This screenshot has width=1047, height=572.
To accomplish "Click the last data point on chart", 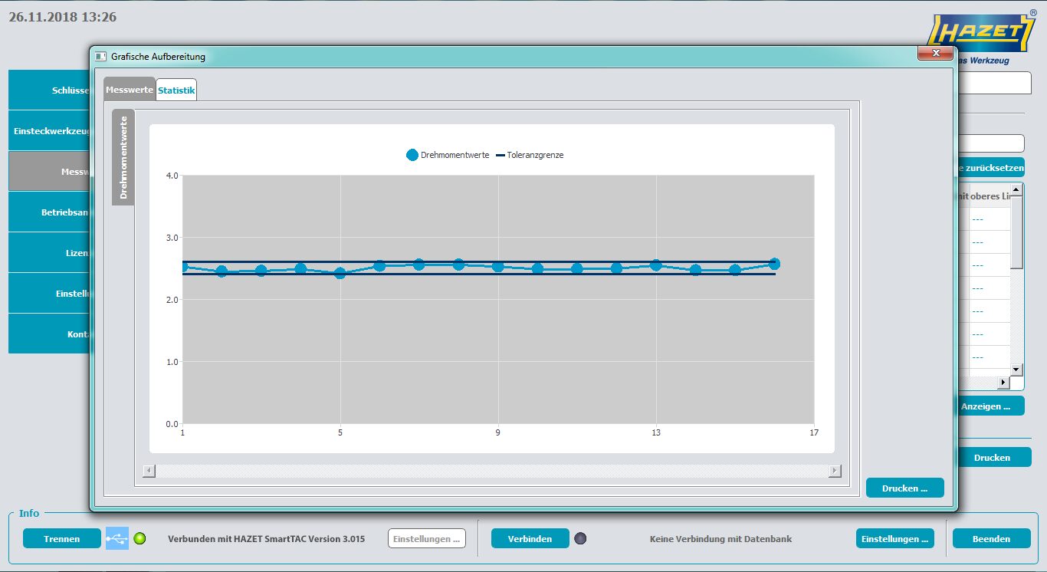I will coord(774,264).
